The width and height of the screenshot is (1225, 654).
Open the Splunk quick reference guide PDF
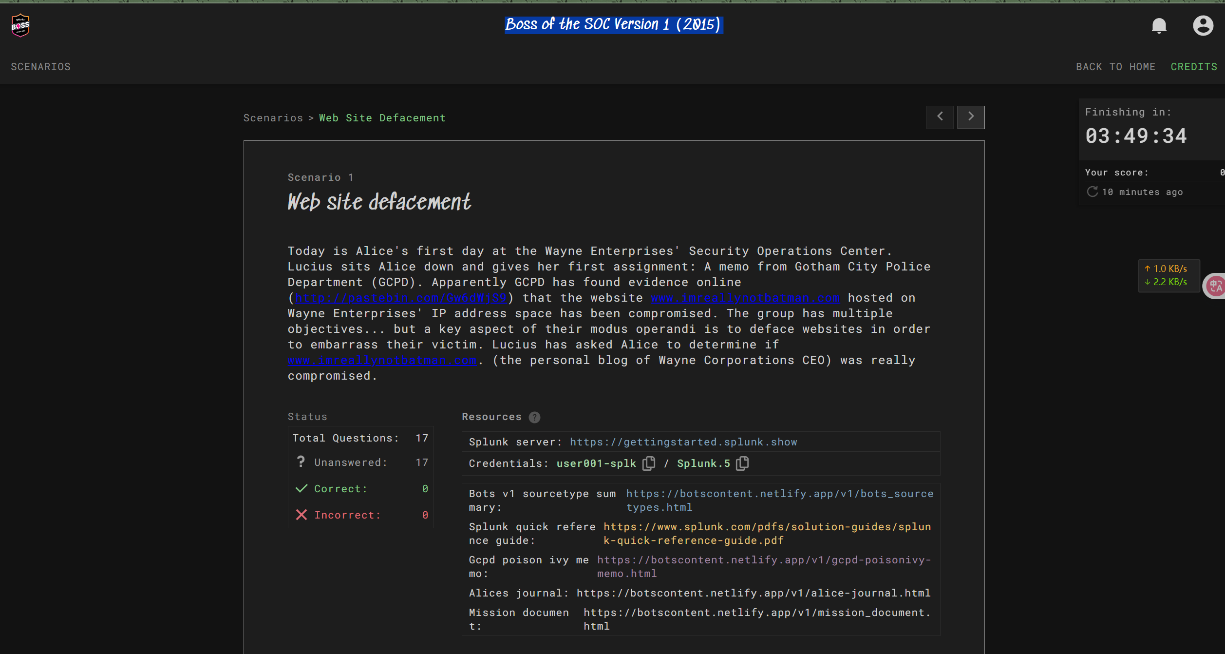point(767,534)
